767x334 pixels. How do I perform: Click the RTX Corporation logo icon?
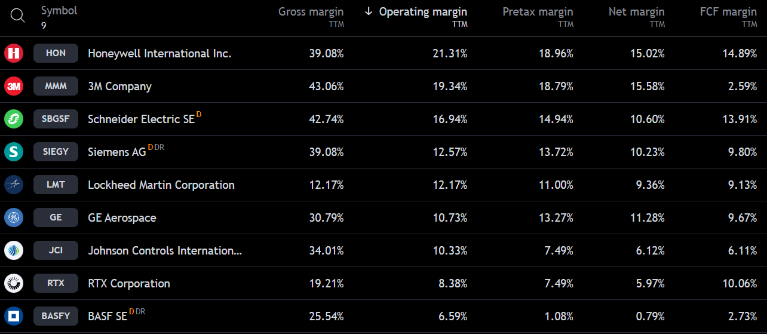pos(14,283)
